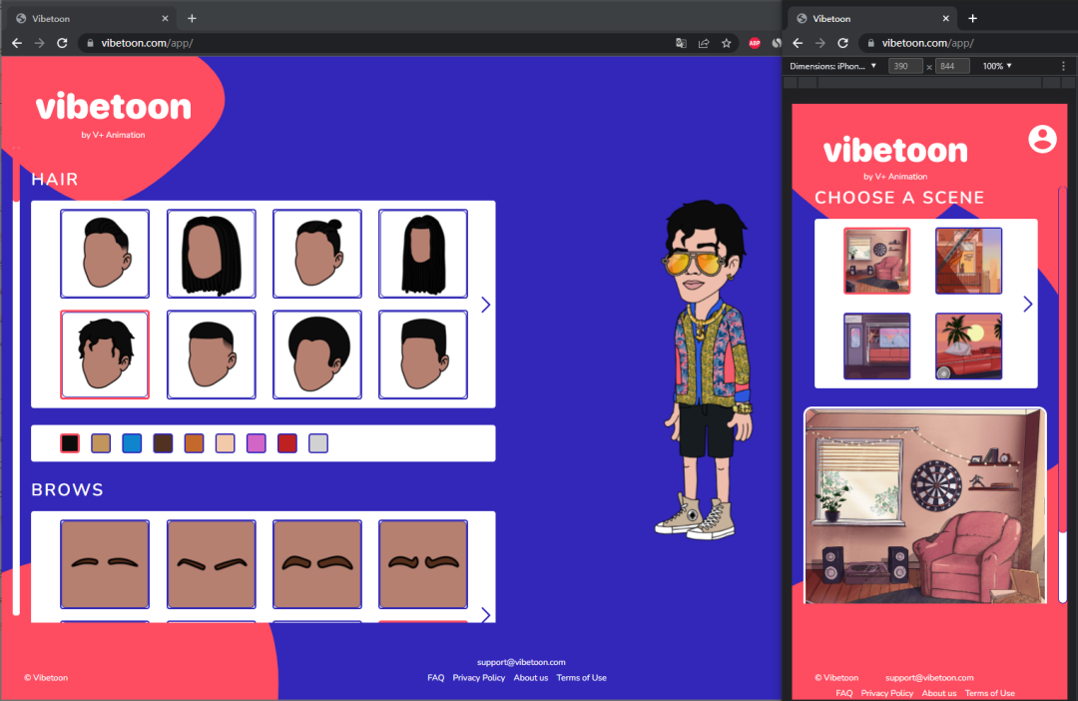Open new tab in left browser window

pyautogui.click(x=192, y=19)
